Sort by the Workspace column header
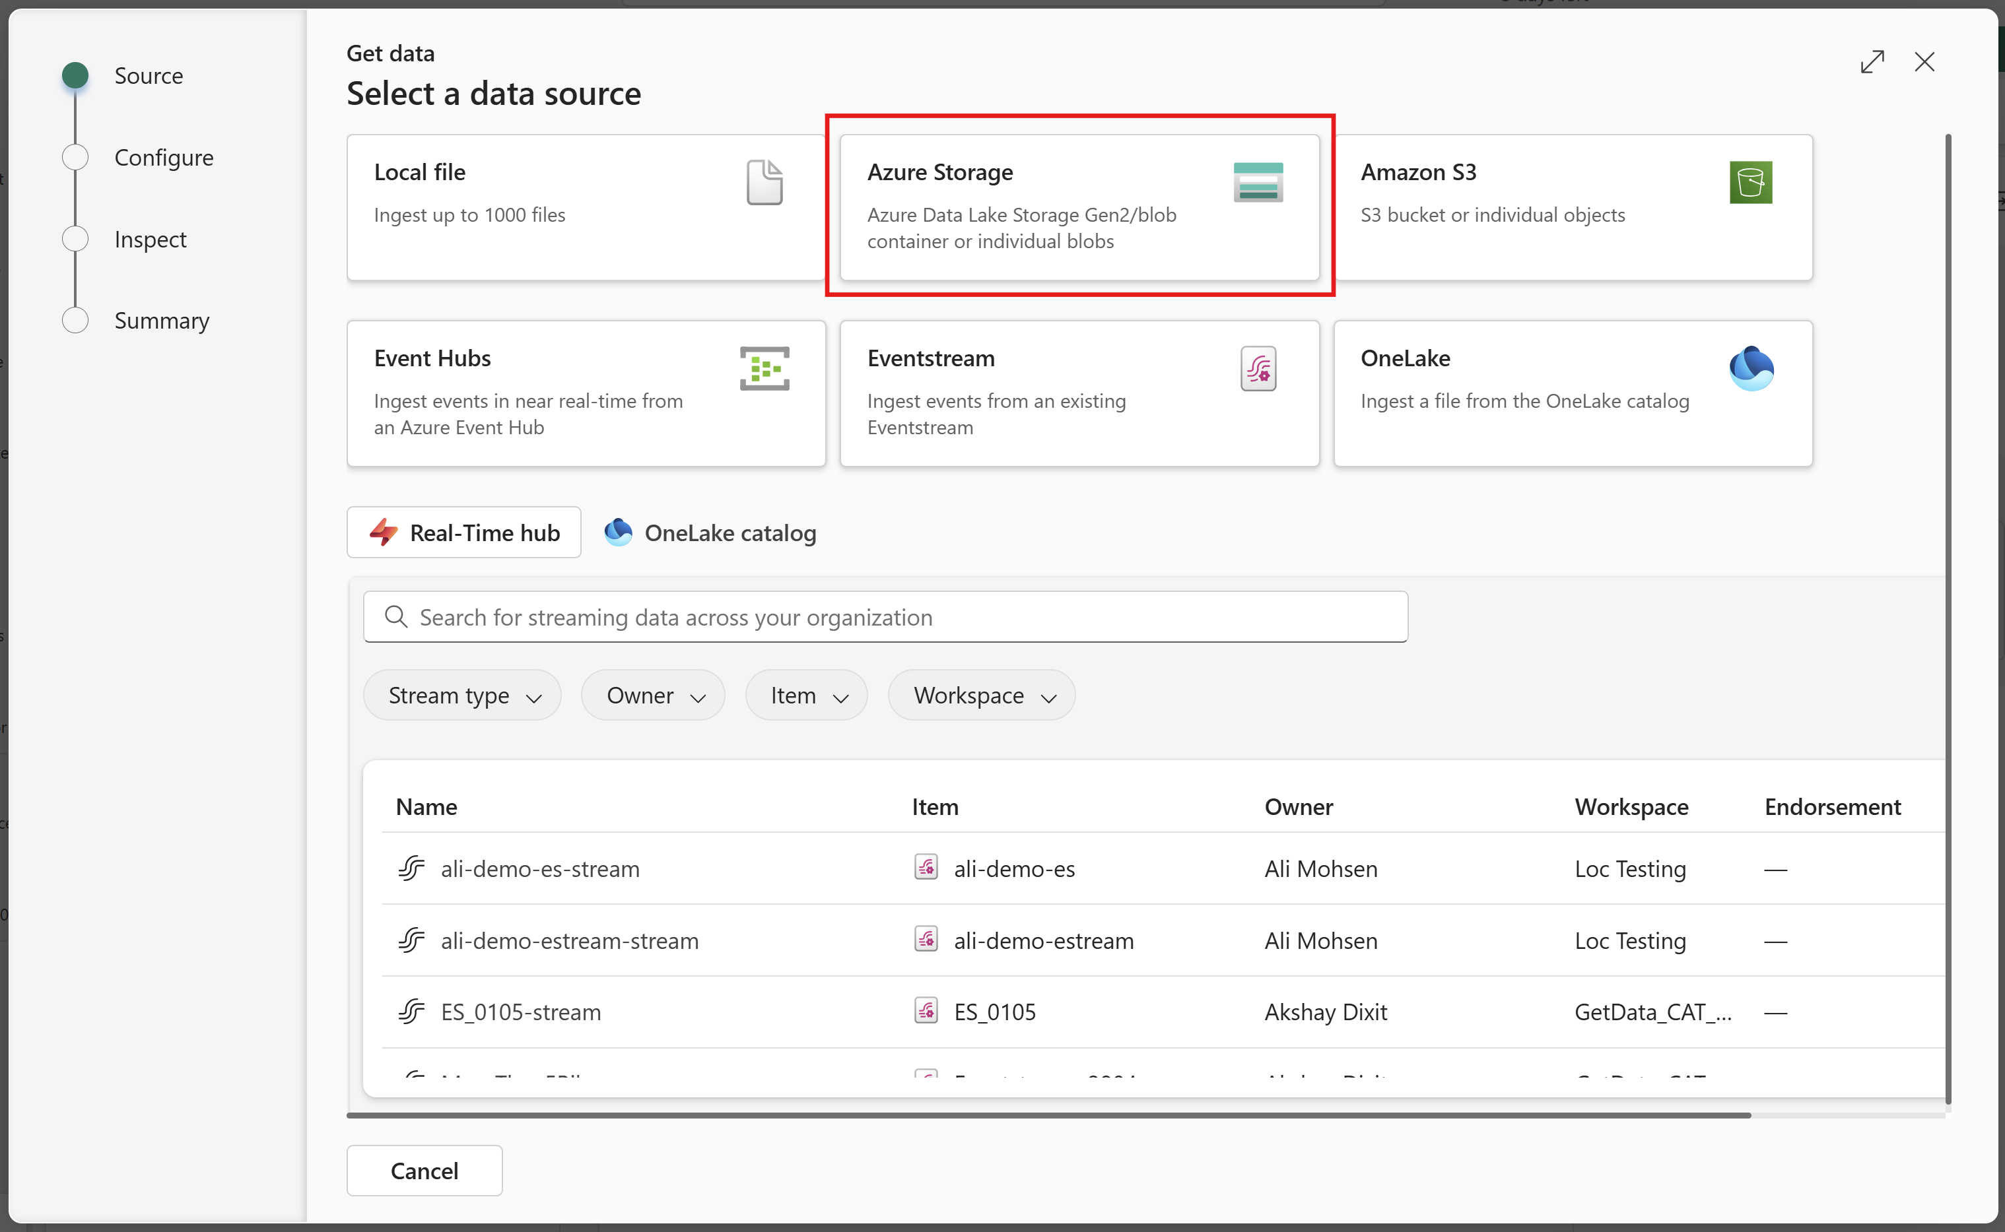This screenshot has height=1232, width=2005. [1631, 806]
